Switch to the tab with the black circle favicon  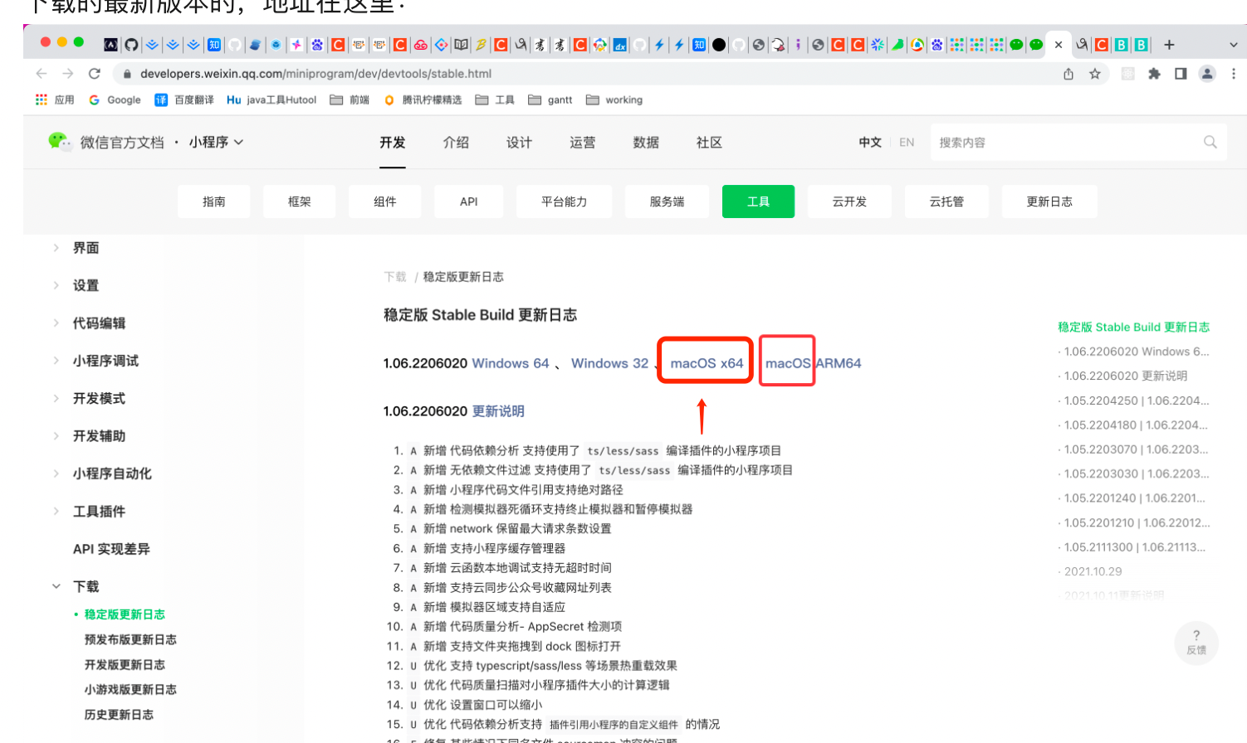click(x=719, y=45)
